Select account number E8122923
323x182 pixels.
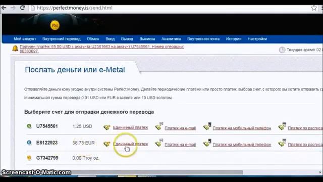[x=47, y=143]
